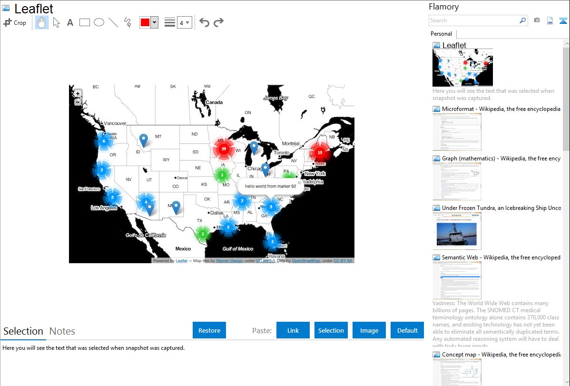
Task: Click the line thickness icon
Action: click(170, 22)
